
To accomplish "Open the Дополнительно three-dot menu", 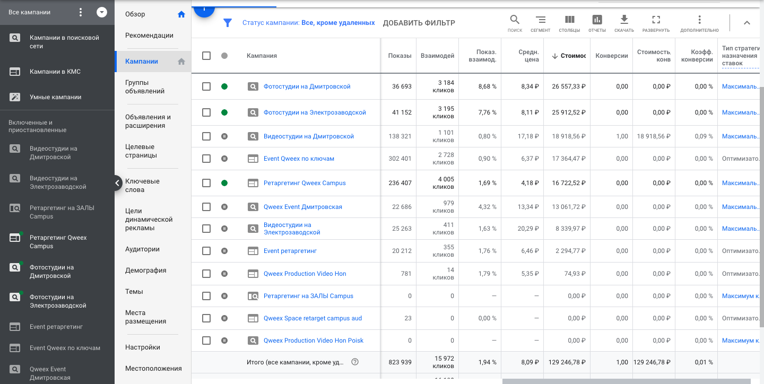I will click(699, 23).
